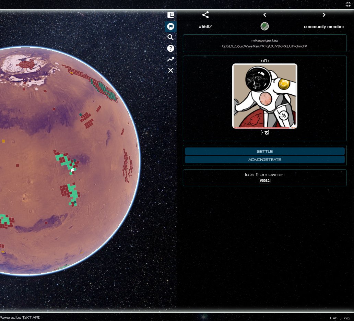This screenshot has width=354, height=321.
Task: Click the NFT price label below image
Action: click(264, 132)
